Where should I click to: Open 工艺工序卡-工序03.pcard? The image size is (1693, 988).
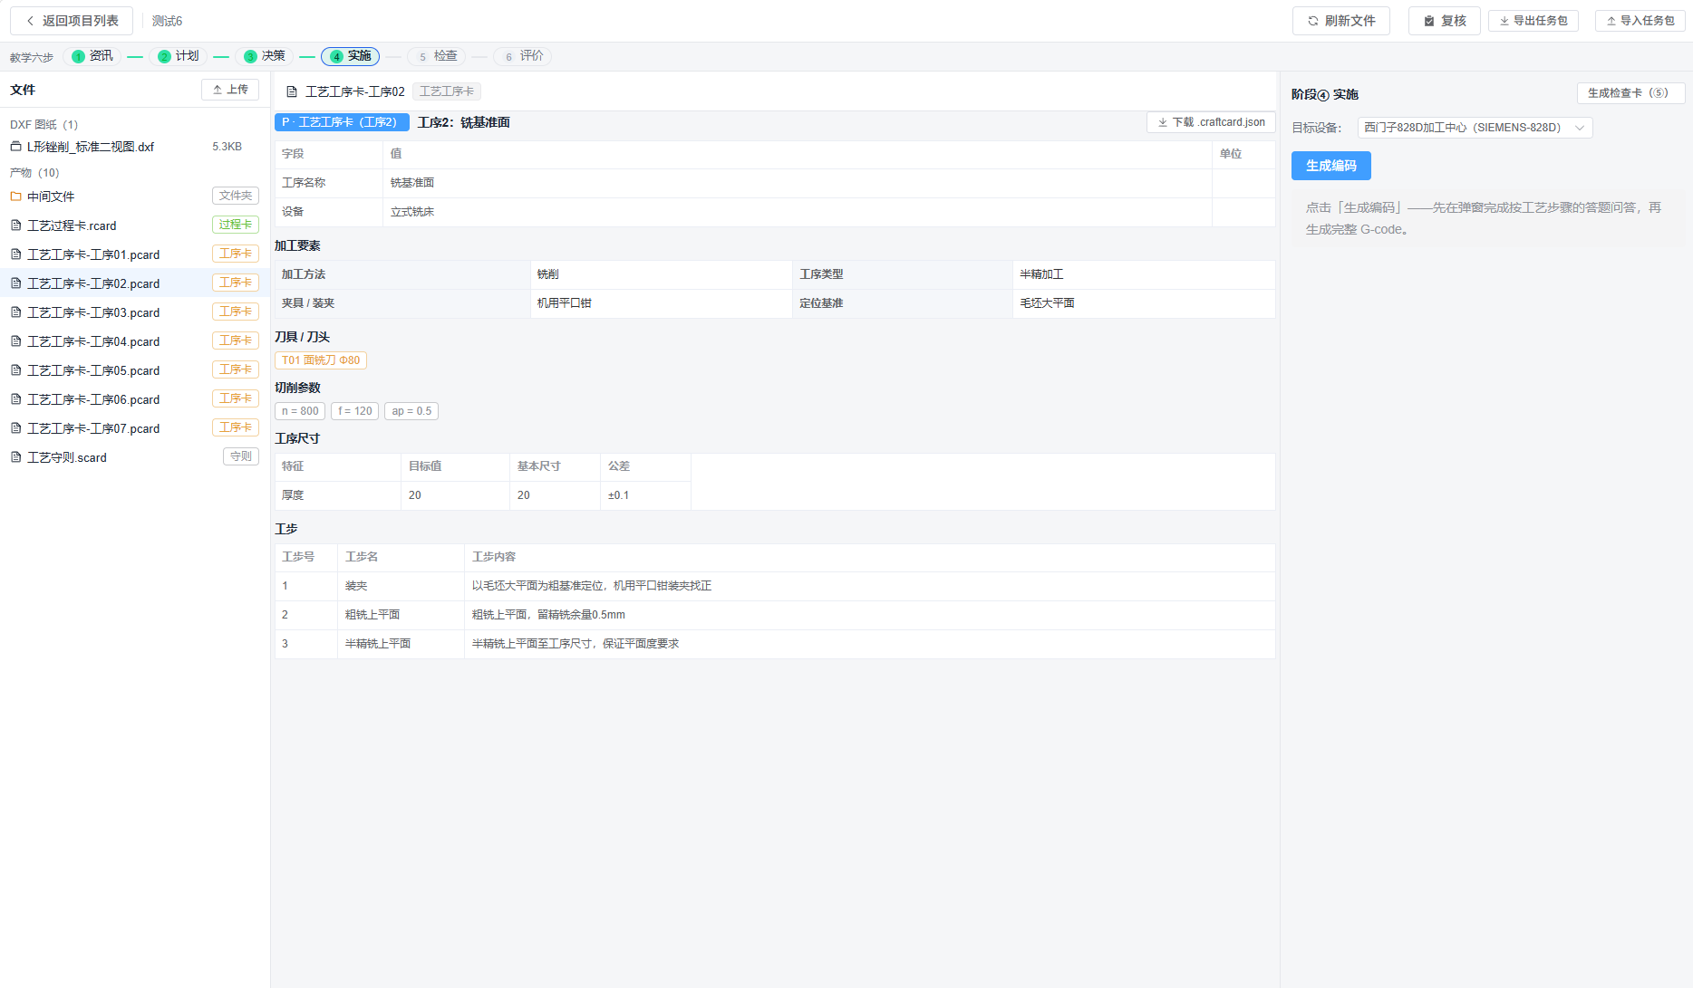click(135, 312)
